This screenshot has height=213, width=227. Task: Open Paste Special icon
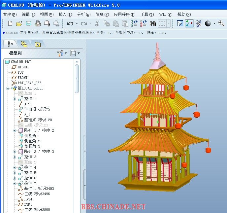click(x=125, y=23)
